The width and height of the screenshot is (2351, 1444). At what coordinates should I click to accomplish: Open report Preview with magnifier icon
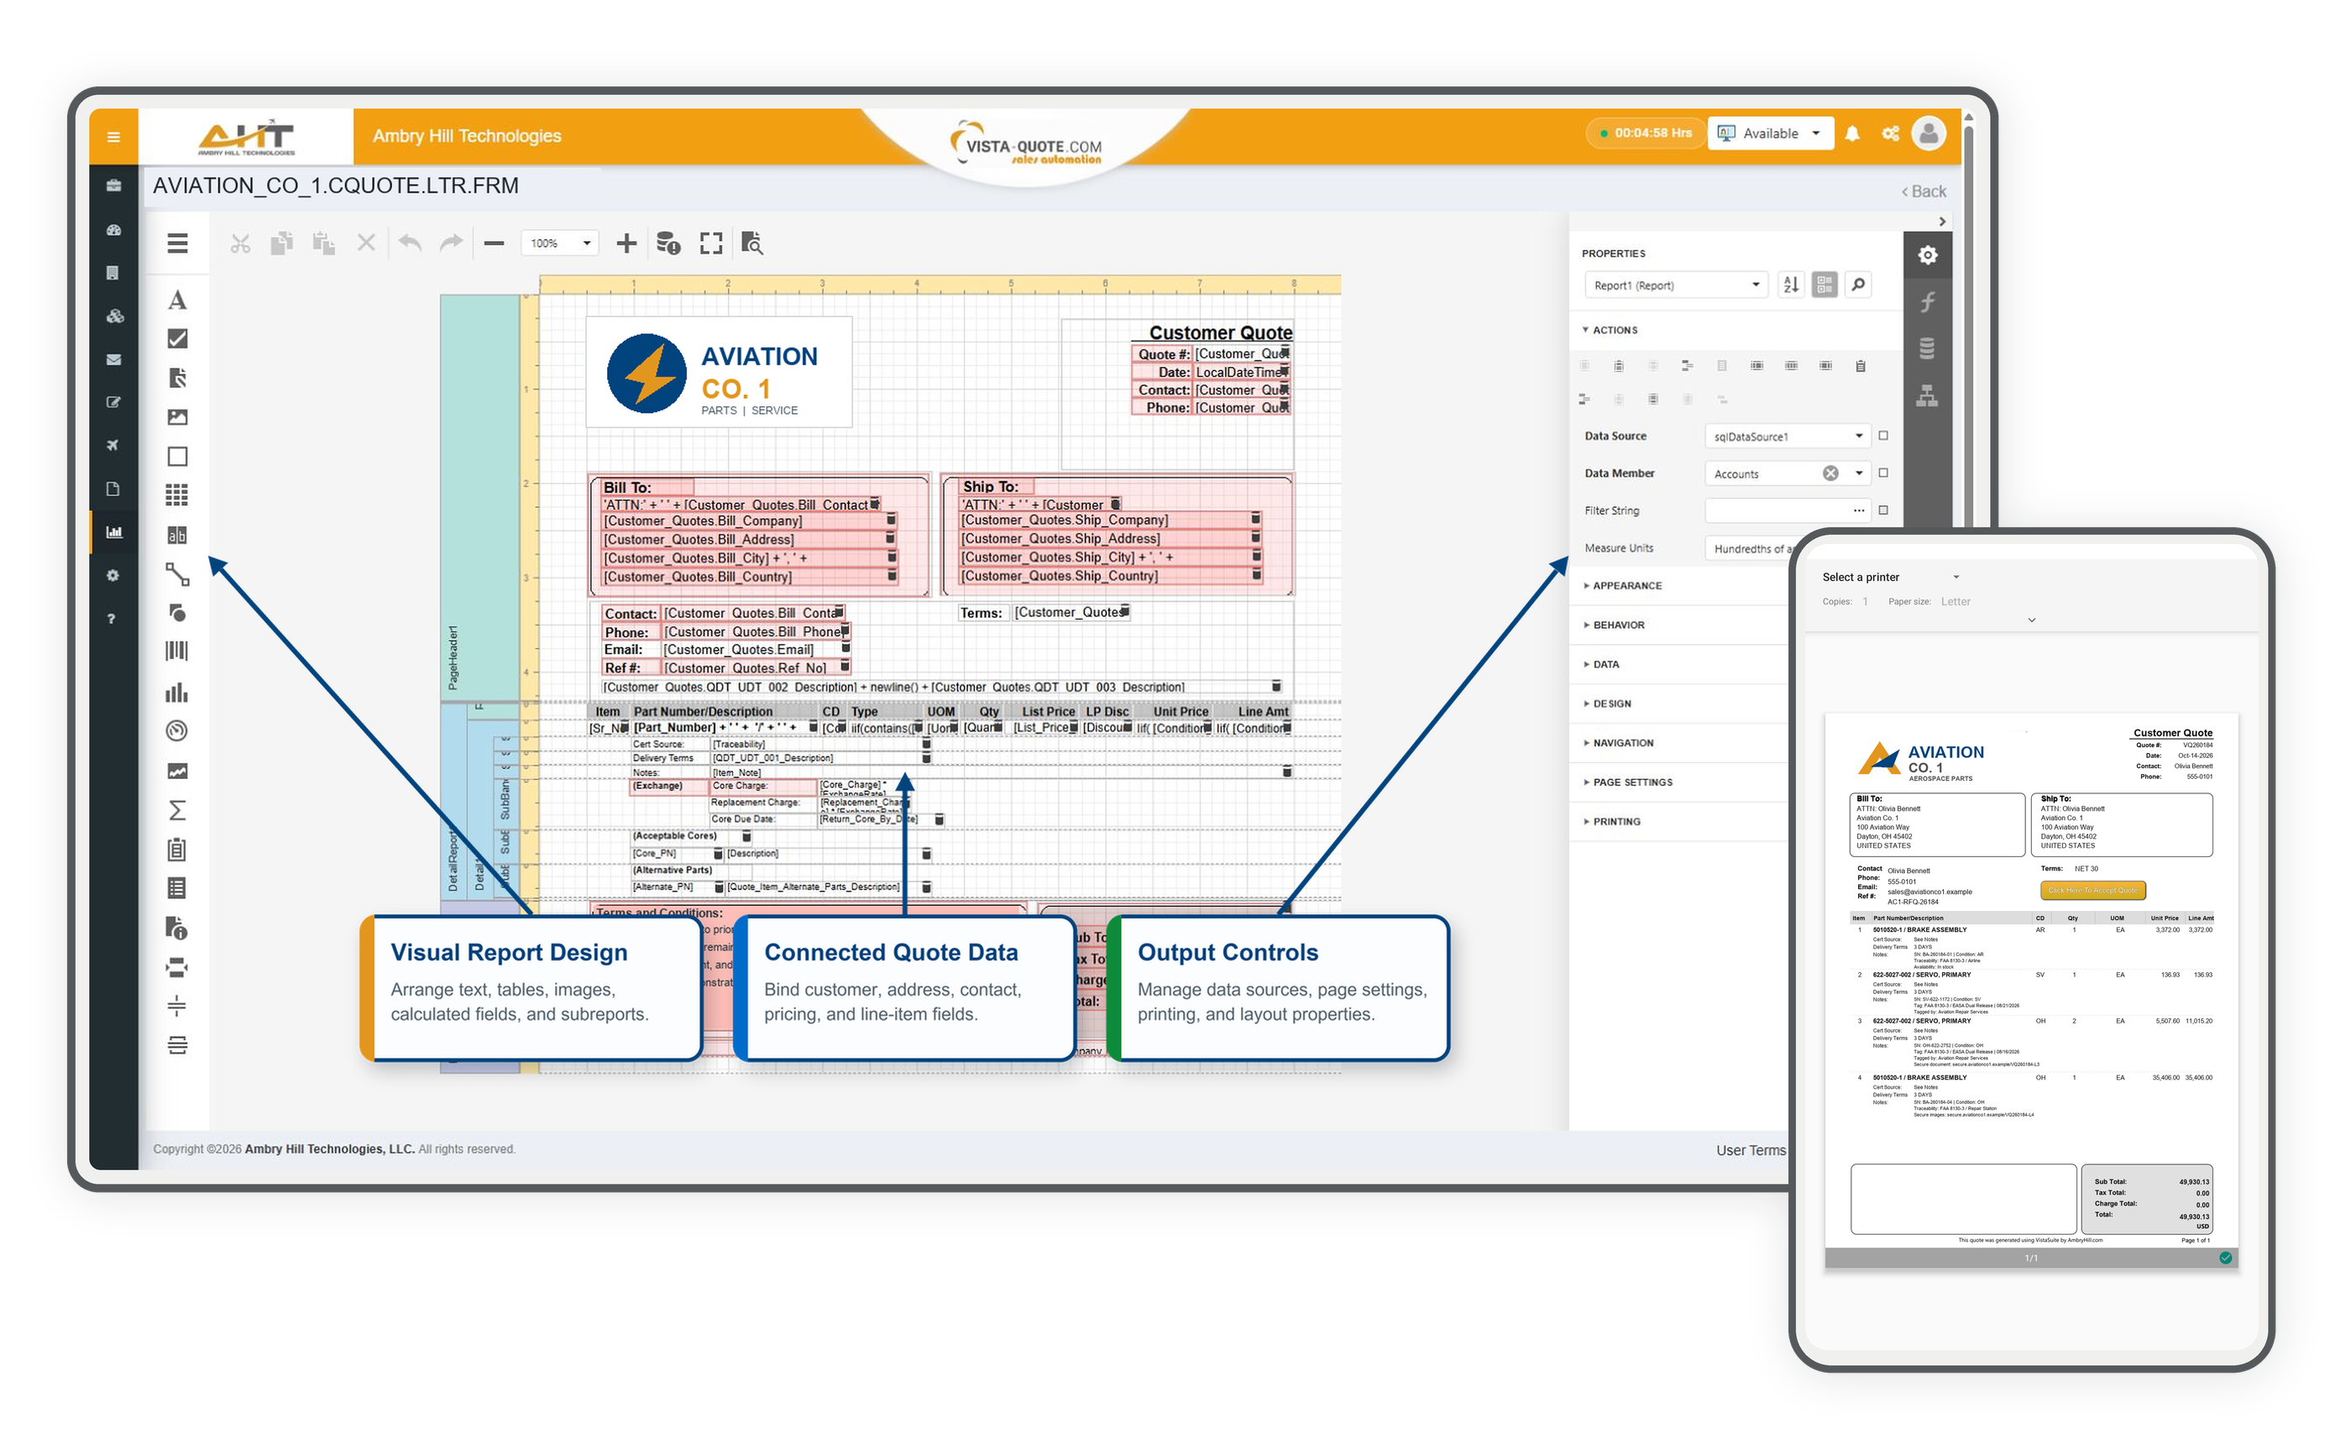point(753,243)
